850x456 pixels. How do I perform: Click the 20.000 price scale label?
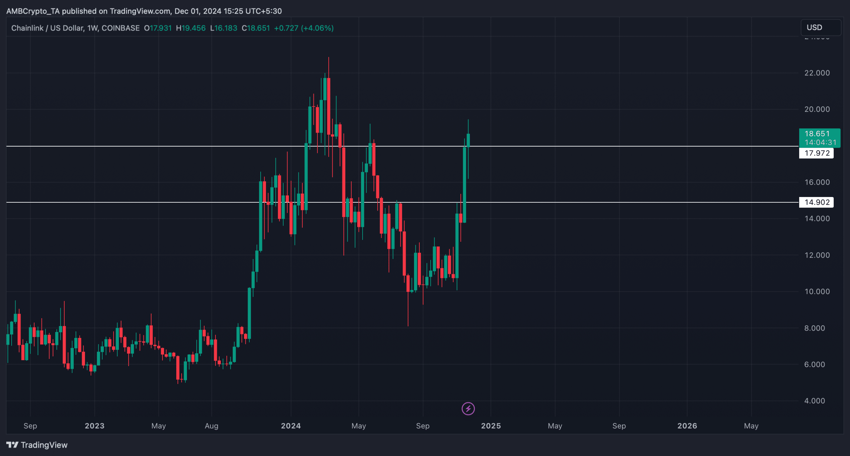point(817,109)
